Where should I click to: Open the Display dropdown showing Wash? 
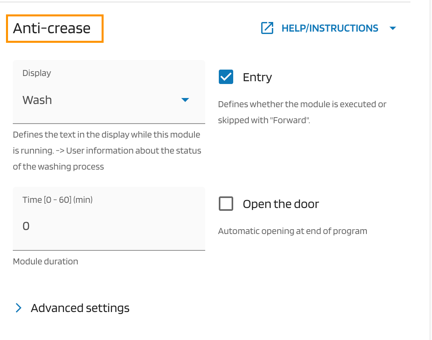[109, 100]
